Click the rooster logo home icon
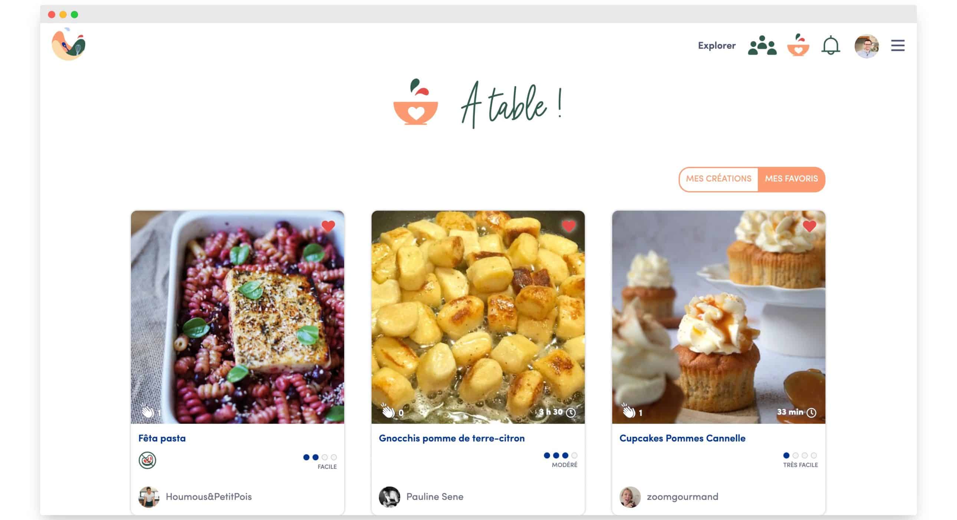This screenshot has width=957, height=520. tap(69, 44)
